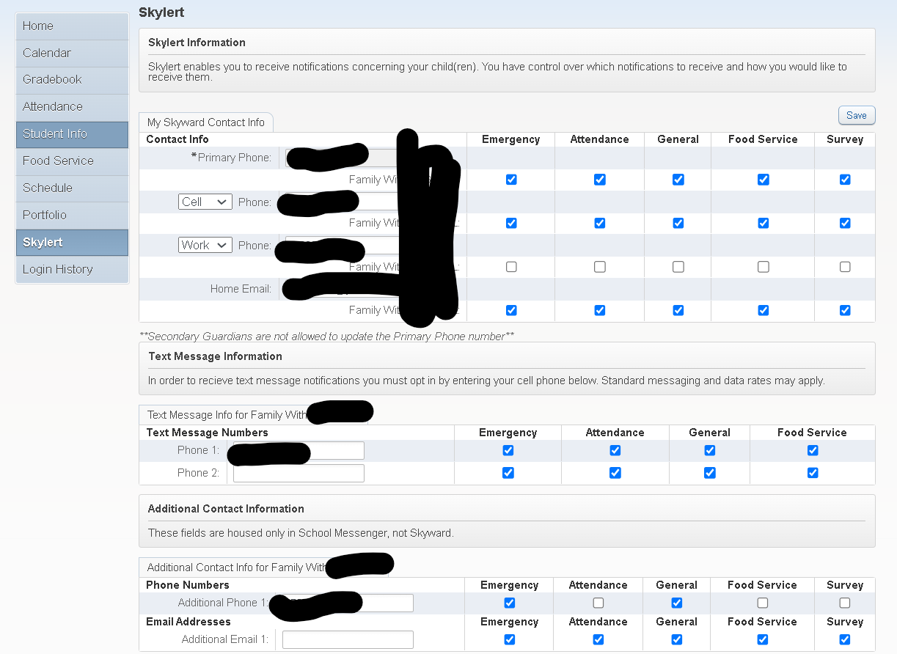
Task: Toggle Emergency checkbox for Additional Email 1
Action: (x=510, y=639)
